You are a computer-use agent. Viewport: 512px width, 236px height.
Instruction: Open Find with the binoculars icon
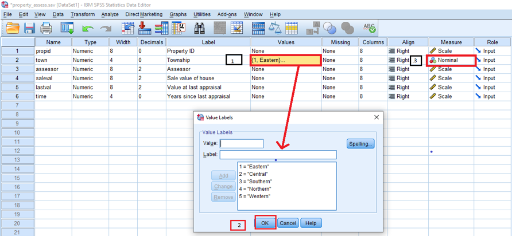(200, 27)
